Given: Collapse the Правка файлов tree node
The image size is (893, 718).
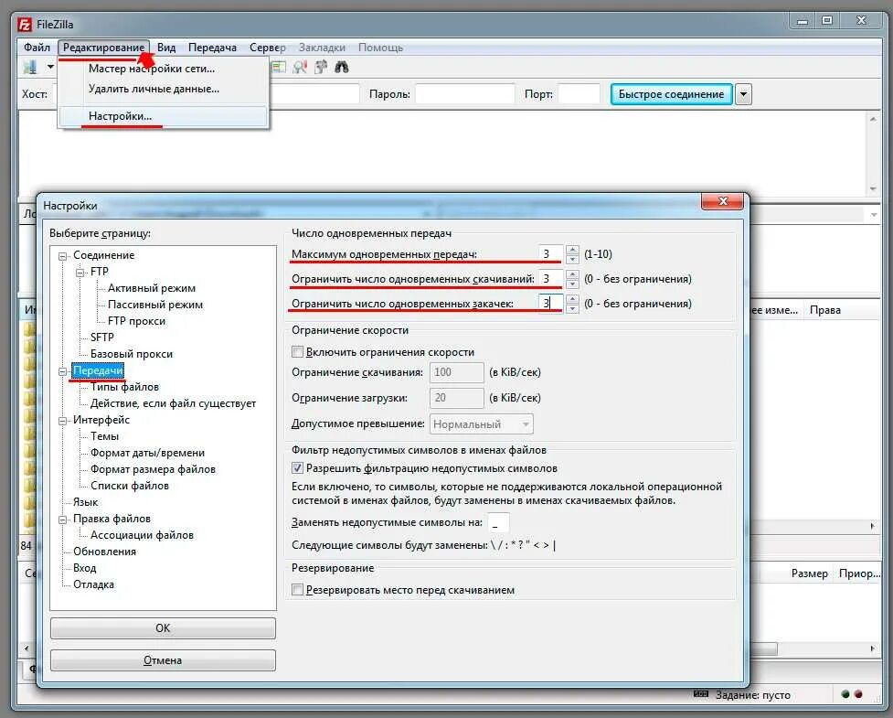Looking at the screenshot, I should (63, 520).
